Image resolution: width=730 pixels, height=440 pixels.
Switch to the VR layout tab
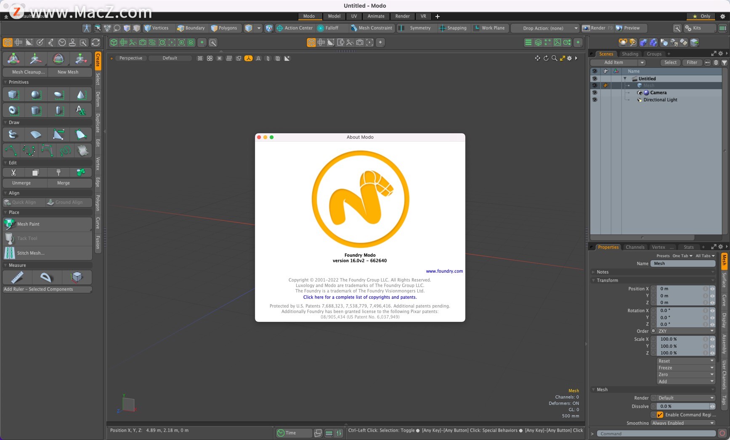pos(423,16)
